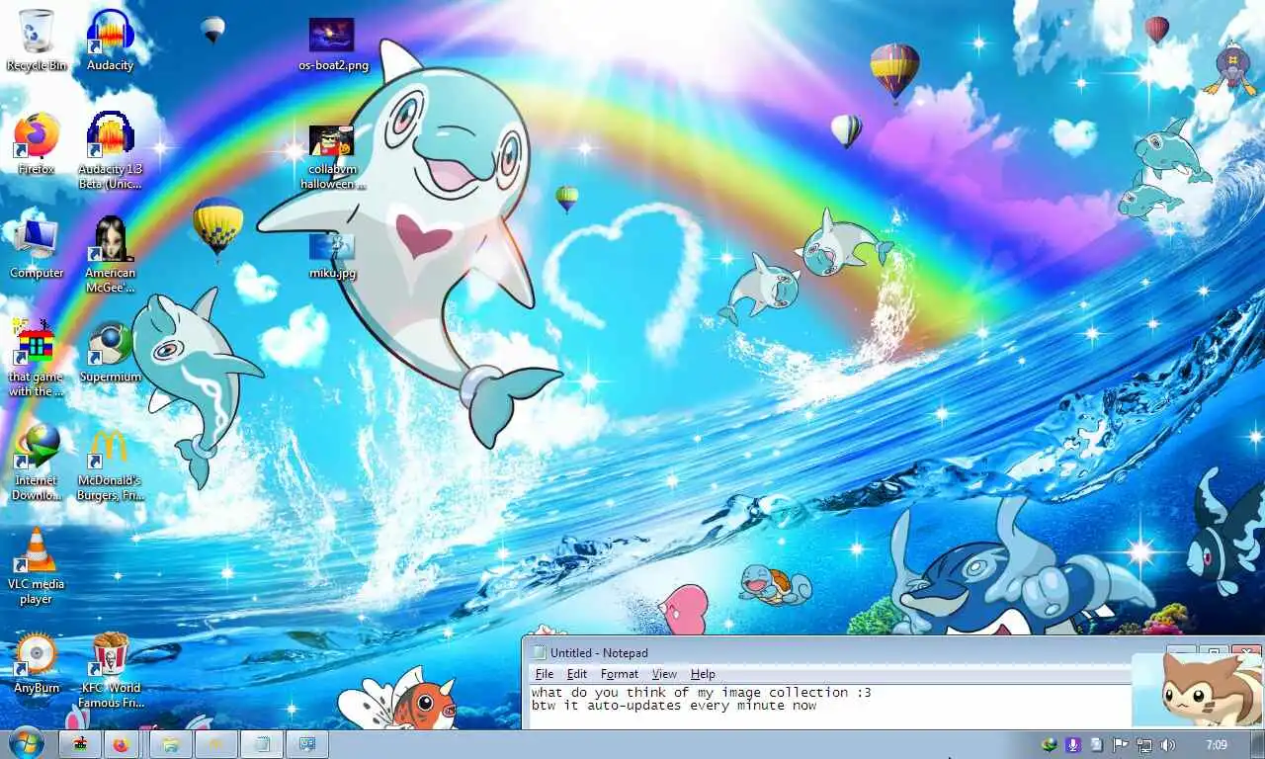The image size is (1265, 759).
Task: Click the 7:09 taskbar clock
Action: coord(1216,745)
